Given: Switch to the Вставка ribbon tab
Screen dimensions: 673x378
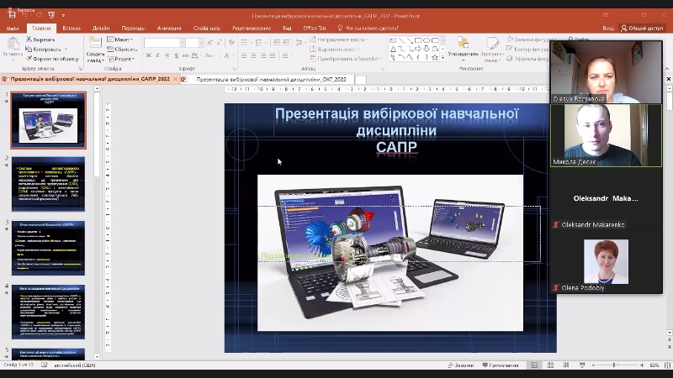Looking at the screenshot, I should click(x=72, y=29).
